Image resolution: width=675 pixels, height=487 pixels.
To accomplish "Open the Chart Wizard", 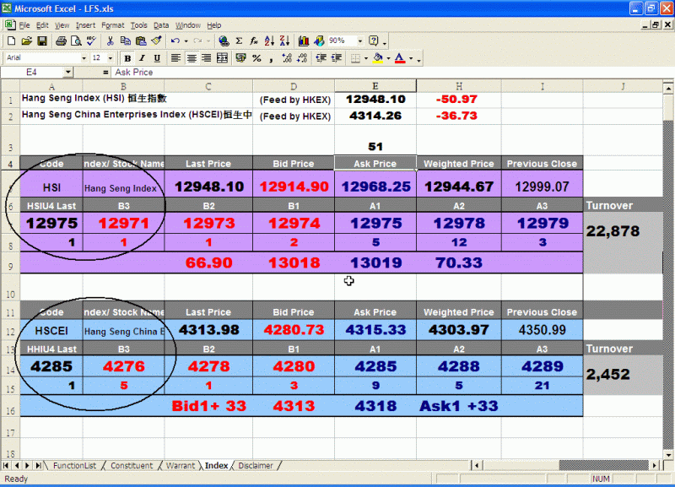I will click(303, 41).
